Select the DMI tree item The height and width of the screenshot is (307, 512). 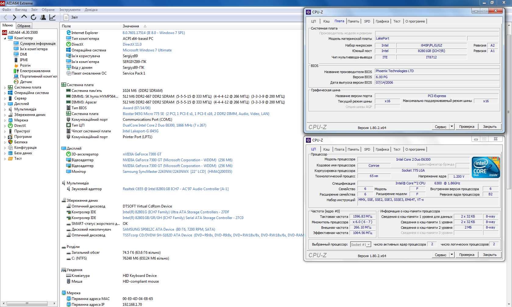pyautogui.click(x=23, y=54)
